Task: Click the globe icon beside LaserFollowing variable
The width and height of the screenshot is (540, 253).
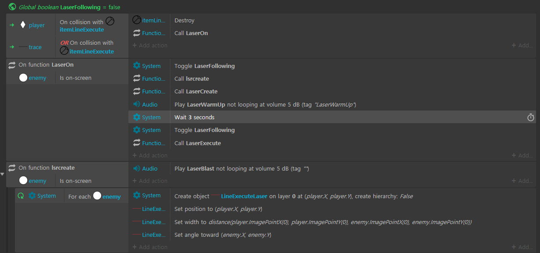Action: pyautogui.click(x=12, y=7)
